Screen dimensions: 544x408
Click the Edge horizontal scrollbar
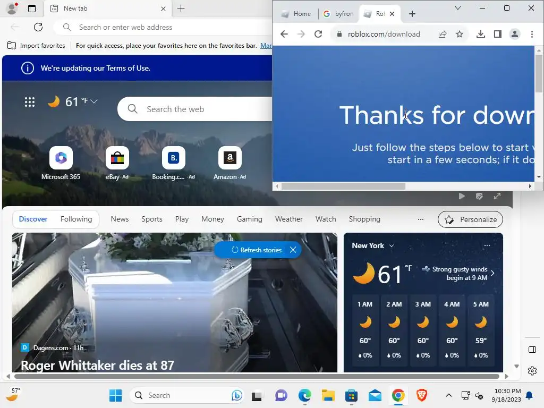click(257, 377)
